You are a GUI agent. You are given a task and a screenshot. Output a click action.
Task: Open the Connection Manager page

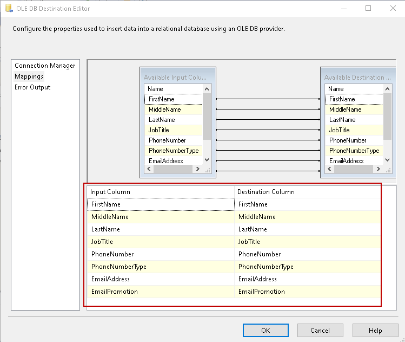pos(45,66)
